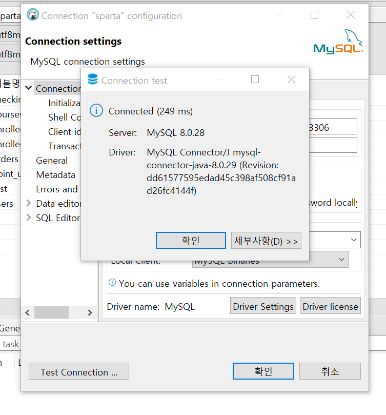Expand the SQL Editor tree node
Image resolution: width=386 pixels, height=415 pixels.
(x=29, y=218)
